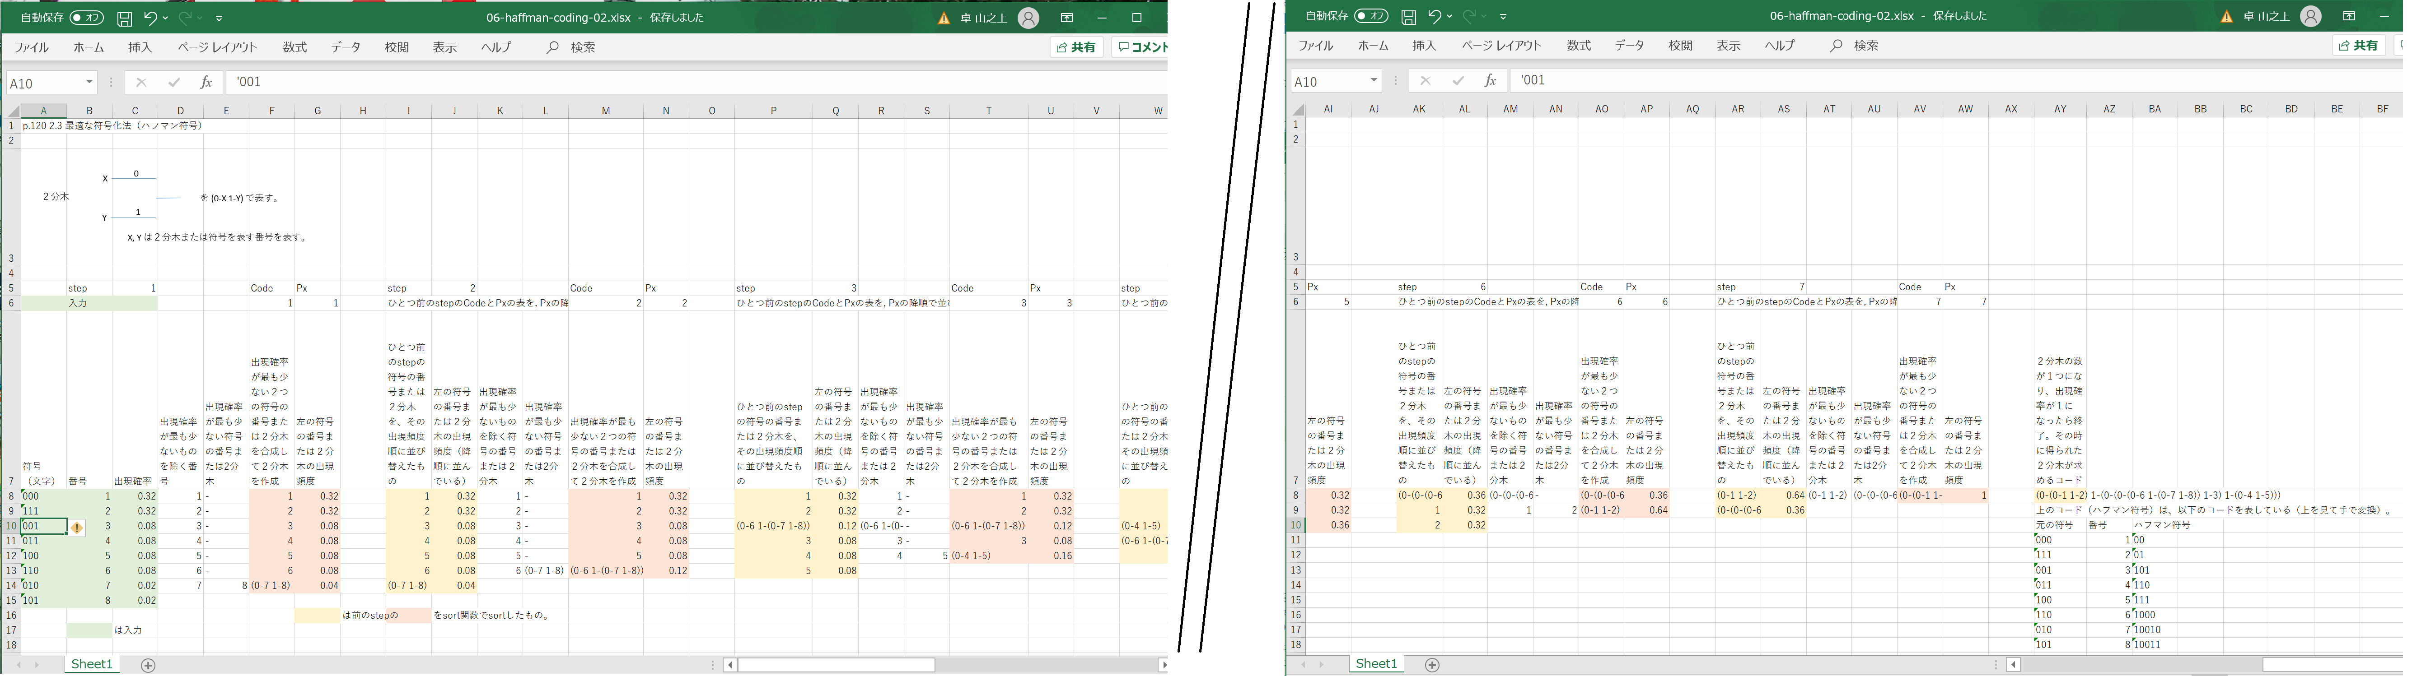2412x676 pixels.
Task: Click the warning triangle icon in right window
Action: pyautogui.click(x=2227, y=17)
